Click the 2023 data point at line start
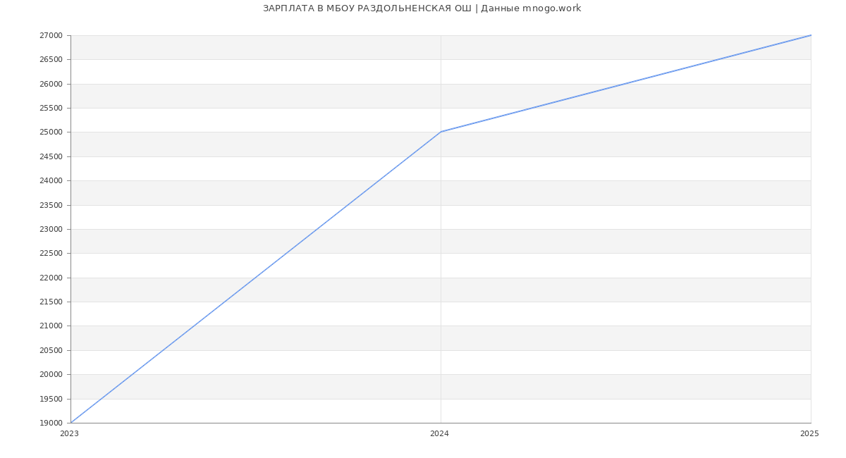The image size is (846, 458). point(71,423)
